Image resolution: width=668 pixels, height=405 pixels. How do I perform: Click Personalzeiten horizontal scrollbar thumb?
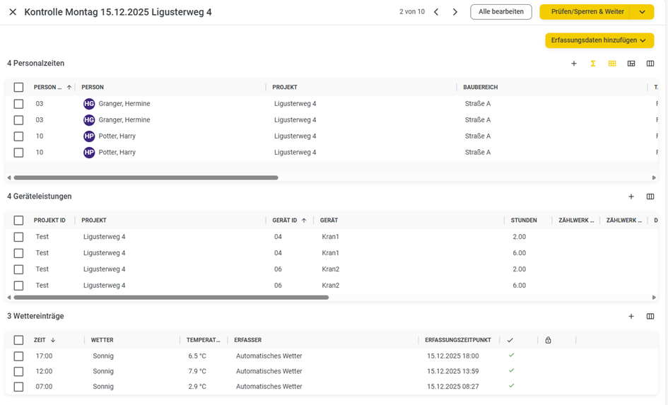(146, 177)
